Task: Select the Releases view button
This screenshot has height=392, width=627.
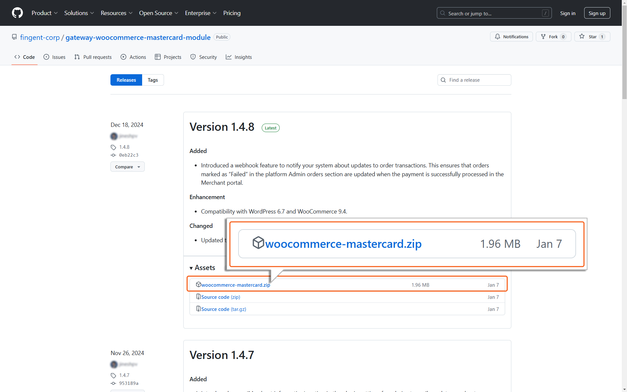Action: [126, 80]
